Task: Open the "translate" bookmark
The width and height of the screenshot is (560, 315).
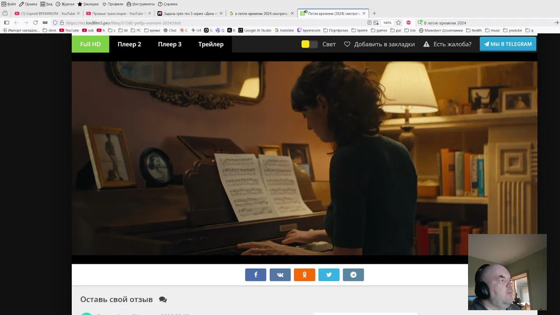Action: (x=284, y=30)
